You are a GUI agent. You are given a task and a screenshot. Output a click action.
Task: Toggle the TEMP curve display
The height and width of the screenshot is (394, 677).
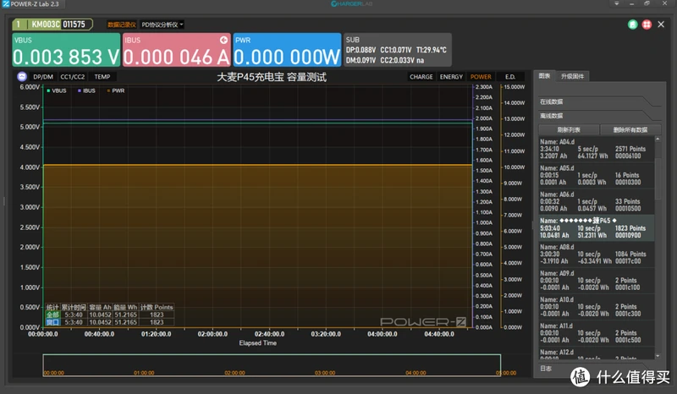[x=102, y=77]
